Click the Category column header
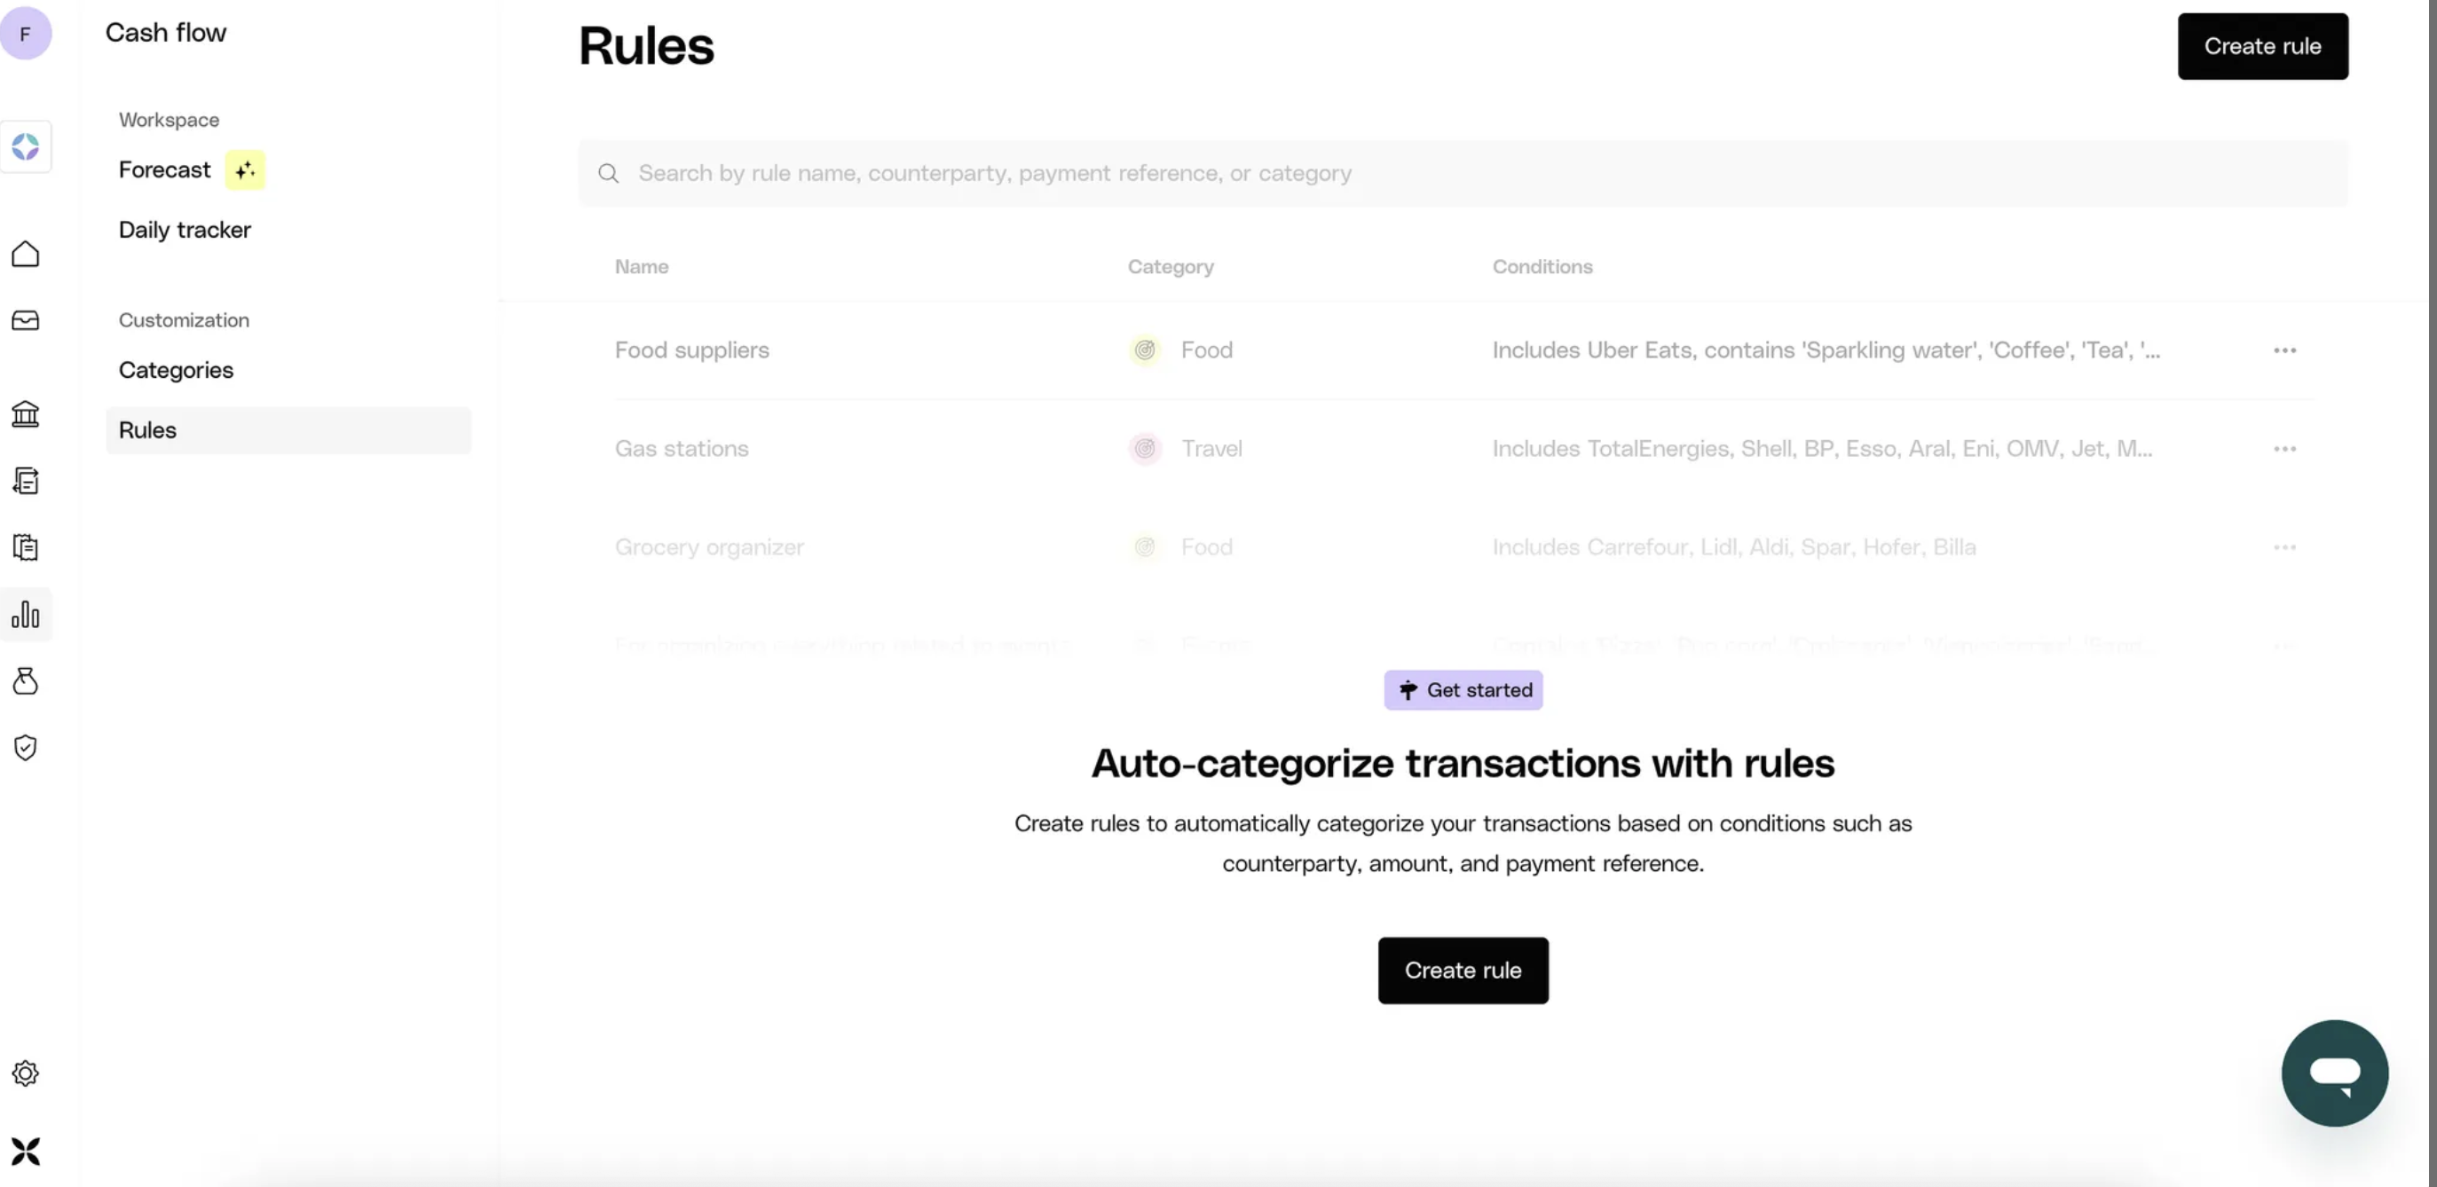This screenshot has height=1187, width=2437. point(1171,267)
